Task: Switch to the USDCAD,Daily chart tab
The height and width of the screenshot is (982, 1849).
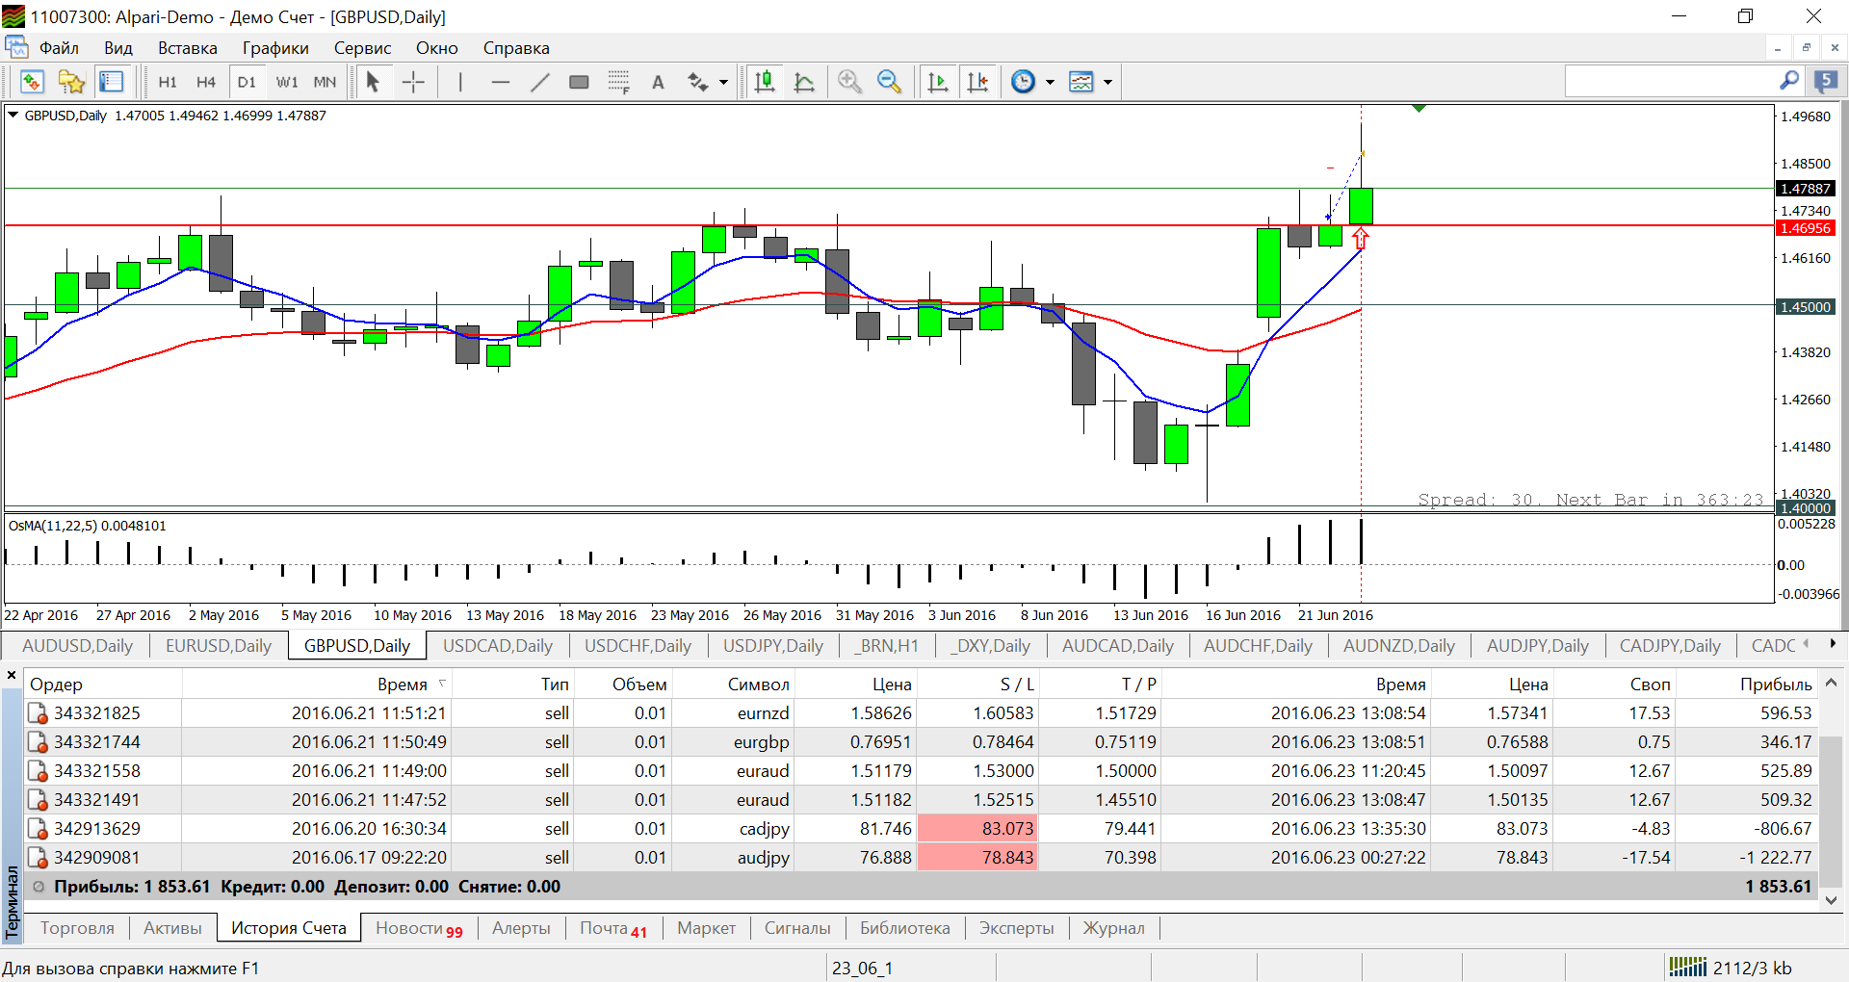Action: [x=498, y=646]
